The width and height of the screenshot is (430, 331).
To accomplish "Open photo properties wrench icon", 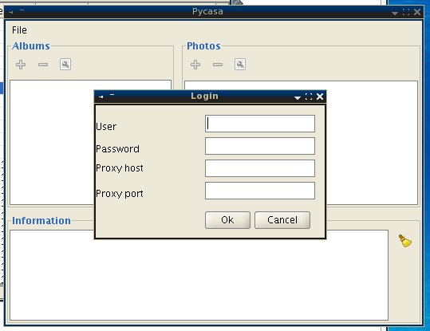I will pos(240,65).
